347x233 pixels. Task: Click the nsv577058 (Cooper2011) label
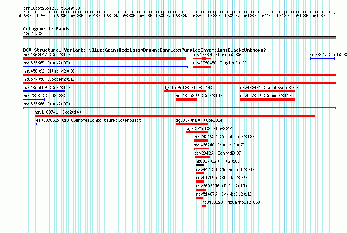pos(49,79)
